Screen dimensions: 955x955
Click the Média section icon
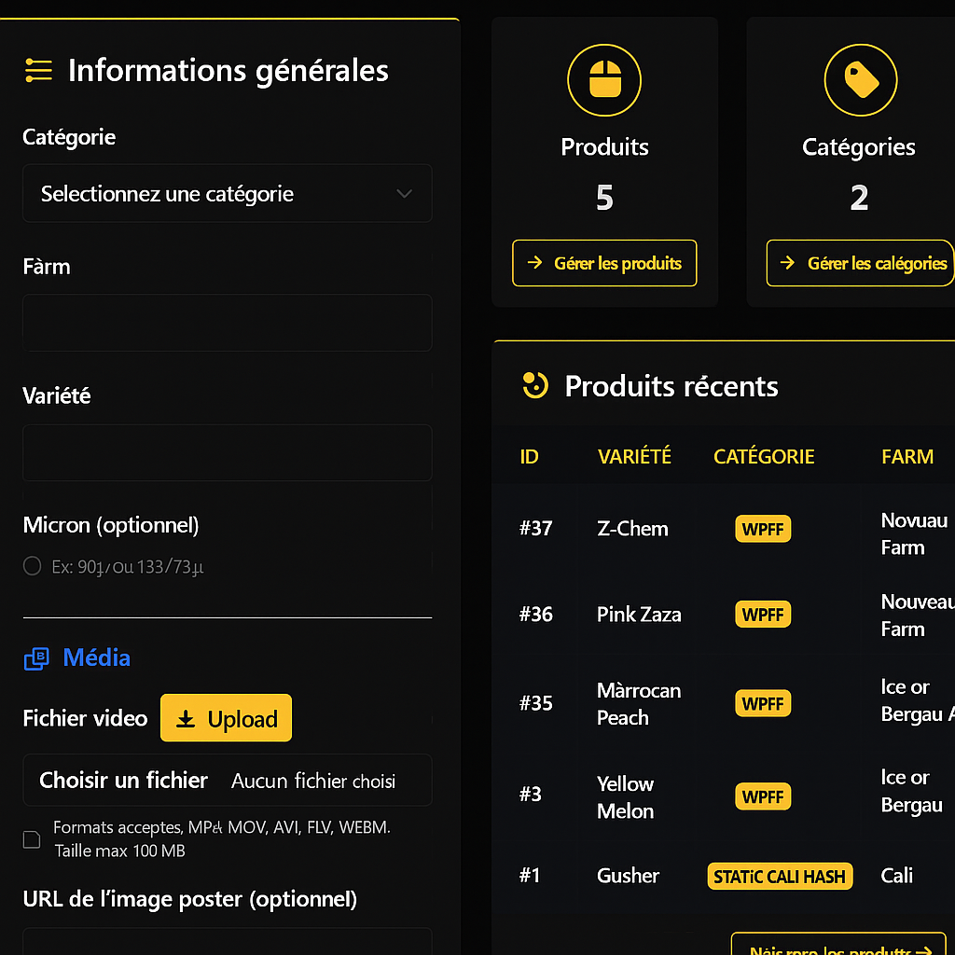pos(36,659)
